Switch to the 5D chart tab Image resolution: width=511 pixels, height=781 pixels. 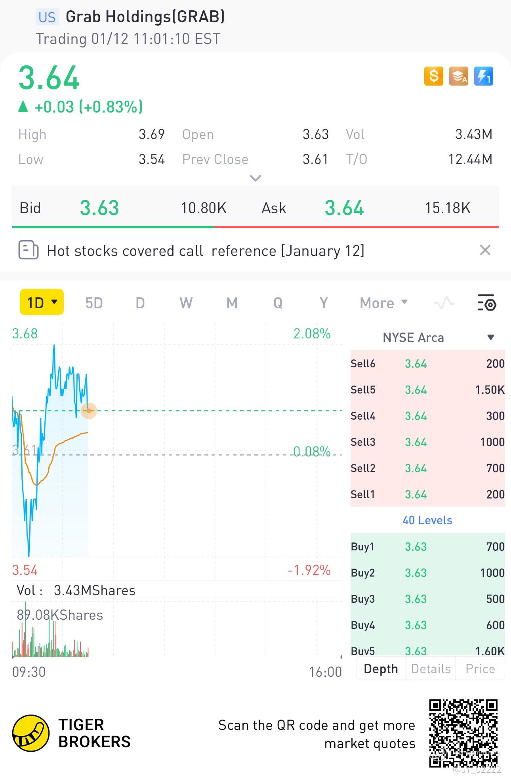(94, 303)
